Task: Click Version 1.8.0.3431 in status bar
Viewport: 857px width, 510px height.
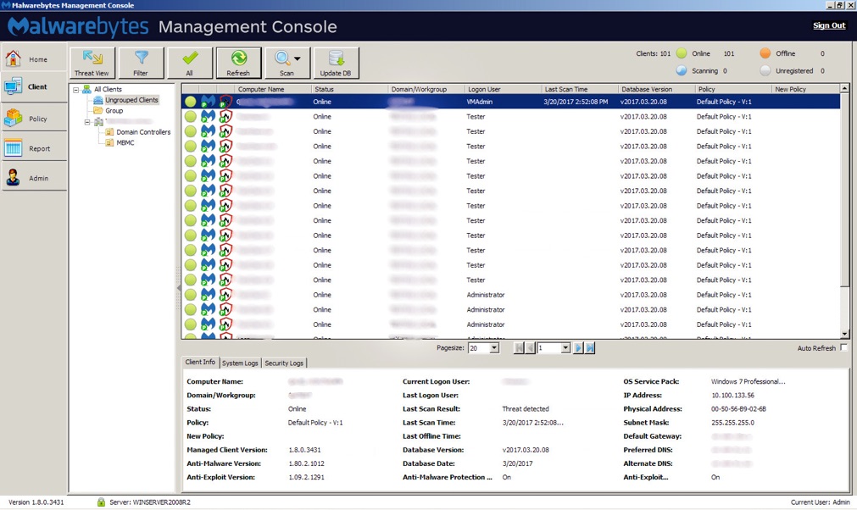Action: point(36,502)
